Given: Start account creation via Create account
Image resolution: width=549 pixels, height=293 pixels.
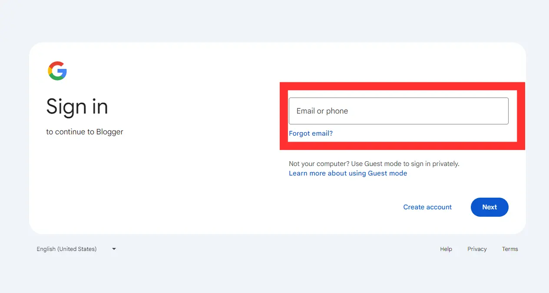Looking at the screenshot, I should pos(427,207).
